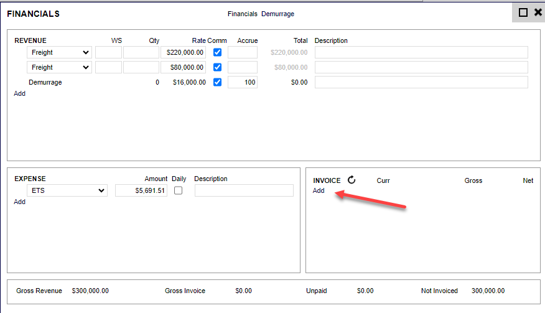Screen dimensions: 545x313
Task: Switch to the Demurrage tab
Action: 277,14
